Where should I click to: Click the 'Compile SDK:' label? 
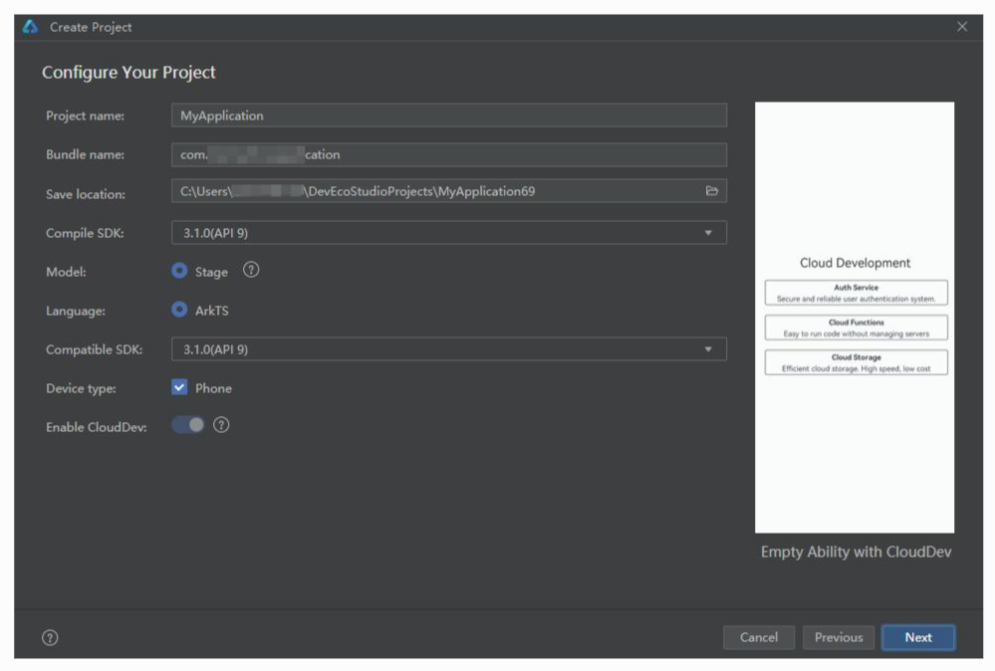(85, 233)
